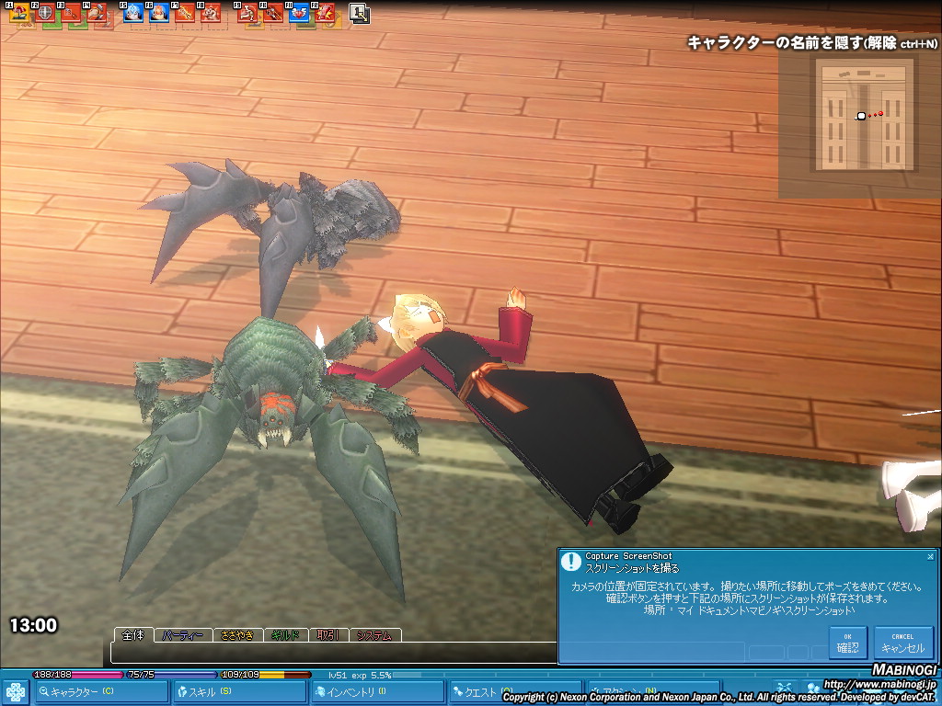Open キャラクター (C) character window
The height and width of the screenshot is (706, 942).
(101, 692)
